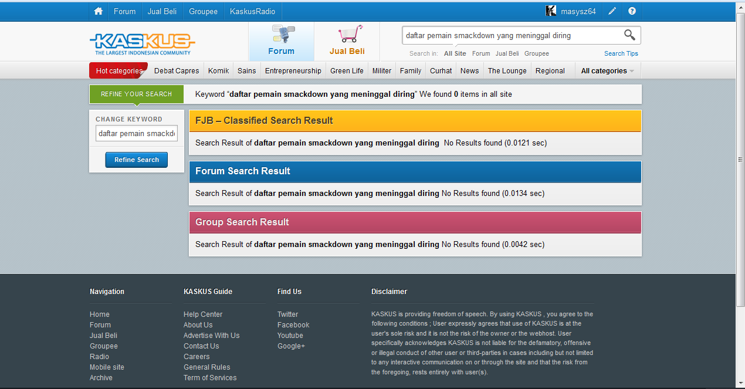Click the Hot categories label
Viewport: 745px width, 389px height.
(x=119, y=71)
